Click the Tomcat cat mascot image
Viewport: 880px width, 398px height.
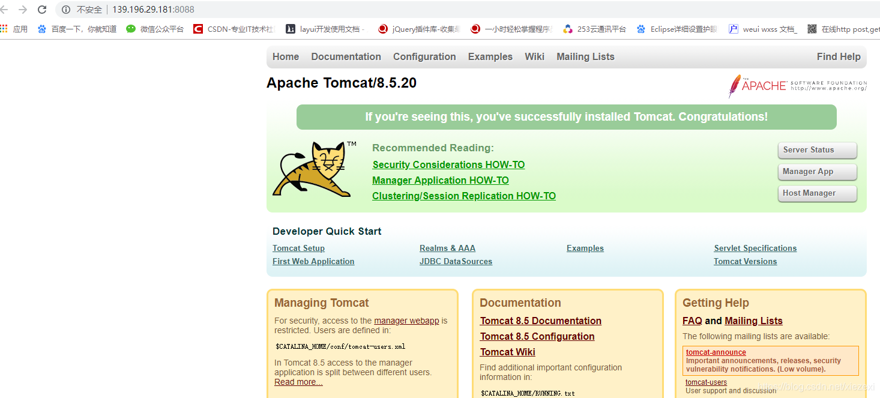[x=314, y=169]
